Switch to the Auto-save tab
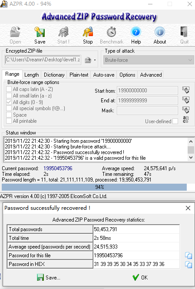Screen dimensions: 195x289 pyautogui.click(x=104, y=75)
